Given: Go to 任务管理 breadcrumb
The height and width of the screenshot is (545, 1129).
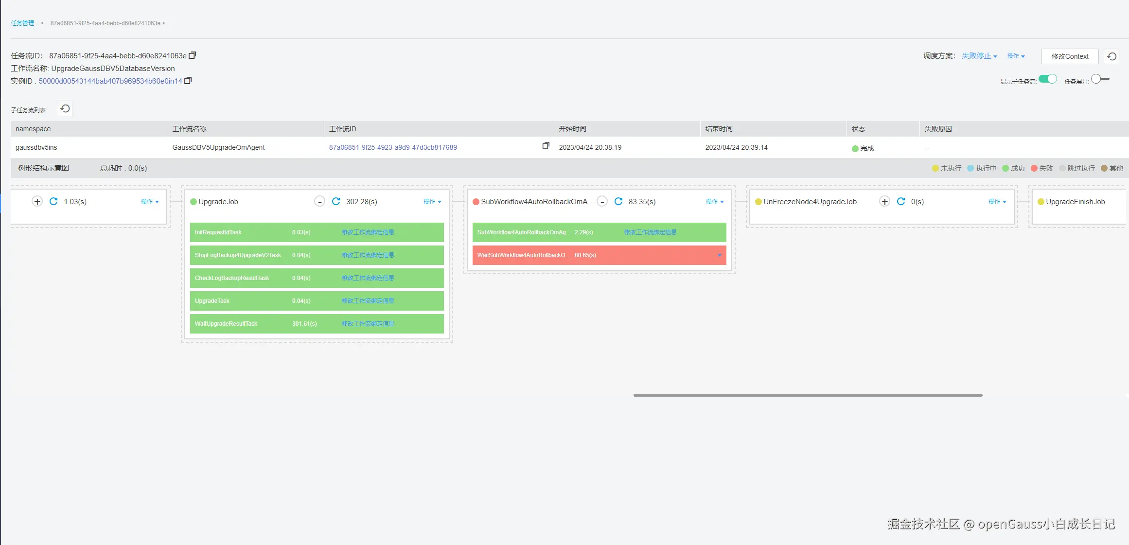Looking at the screenshot, I should pos(22,23).
